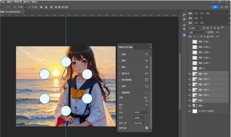
Task: Click the lock all padlock icon
Action: click(x=208, y=36)
